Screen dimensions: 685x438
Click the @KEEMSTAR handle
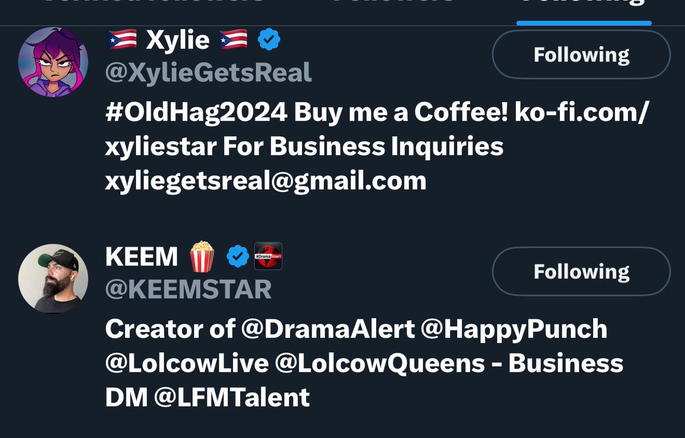point(188,290)
